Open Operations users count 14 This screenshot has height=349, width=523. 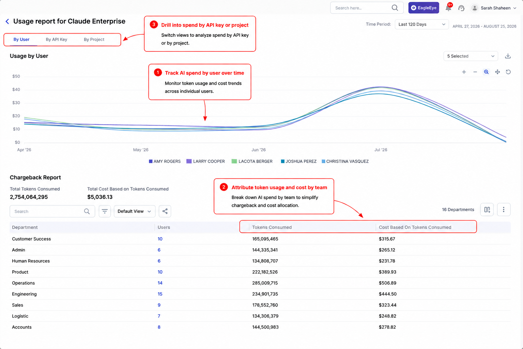click(160, 283)
